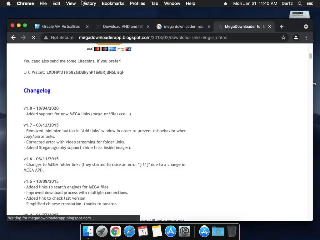Click the v1.8 - 18/04/2020 heading
The width and height of the screenshot is (320, 240).
click(41, 108)
